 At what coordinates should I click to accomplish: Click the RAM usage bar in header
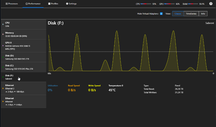click(x=193, y=4)
